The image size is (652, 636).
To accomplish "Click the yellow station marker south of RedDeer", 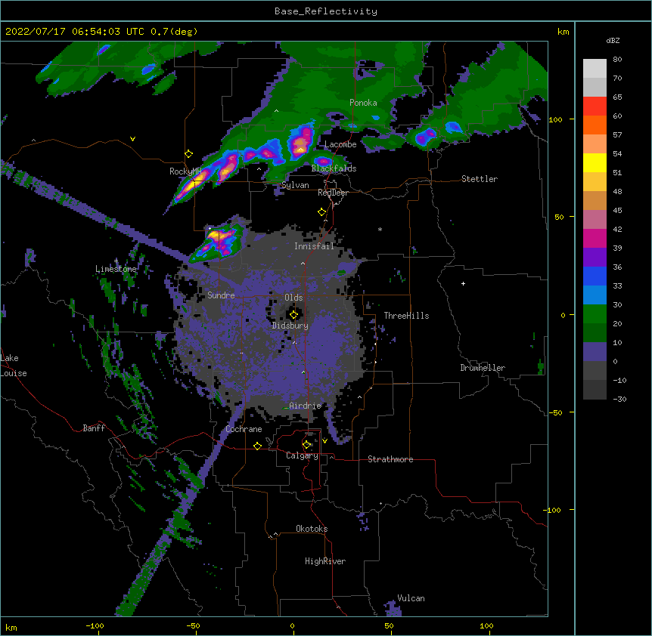I will pyautogui.click(x=321, y=212).
